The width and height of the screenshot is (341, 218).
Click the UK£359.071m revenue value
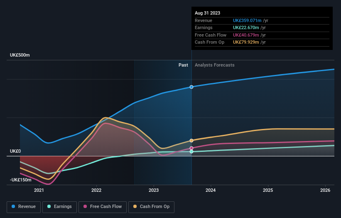(x=247, y=20)
